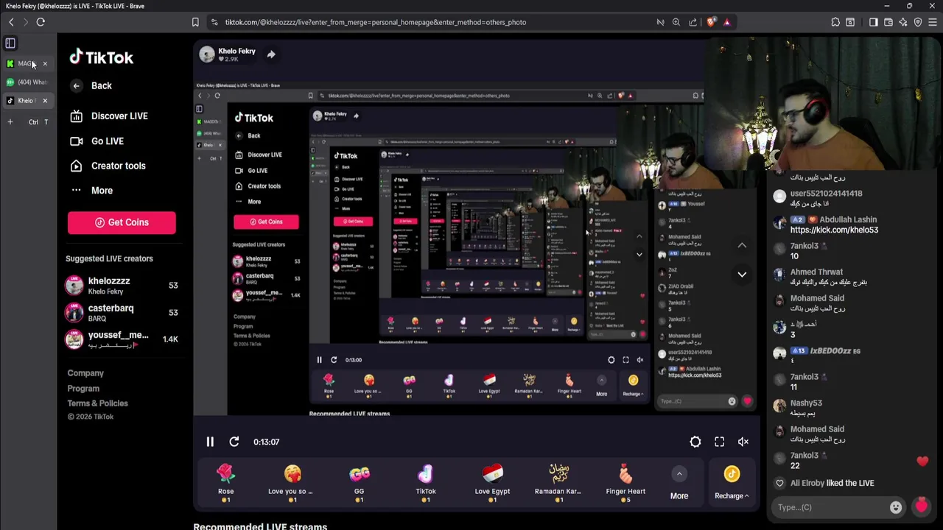
Task: Send the GG gift
Action: click(x=359, y=484)
